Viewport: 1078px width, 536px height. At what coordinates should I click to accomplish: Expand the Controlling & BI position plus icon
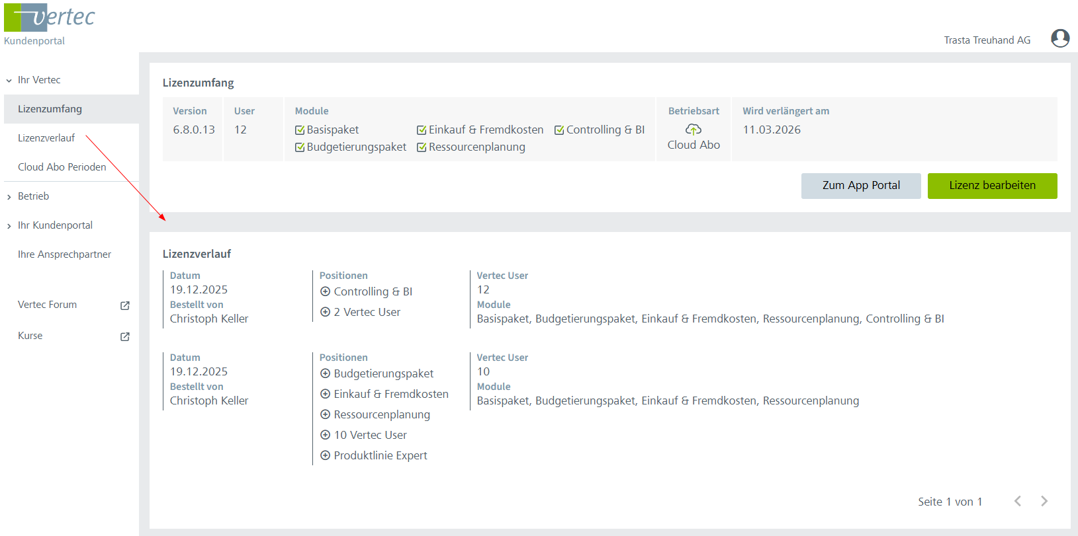click(325, 291)
